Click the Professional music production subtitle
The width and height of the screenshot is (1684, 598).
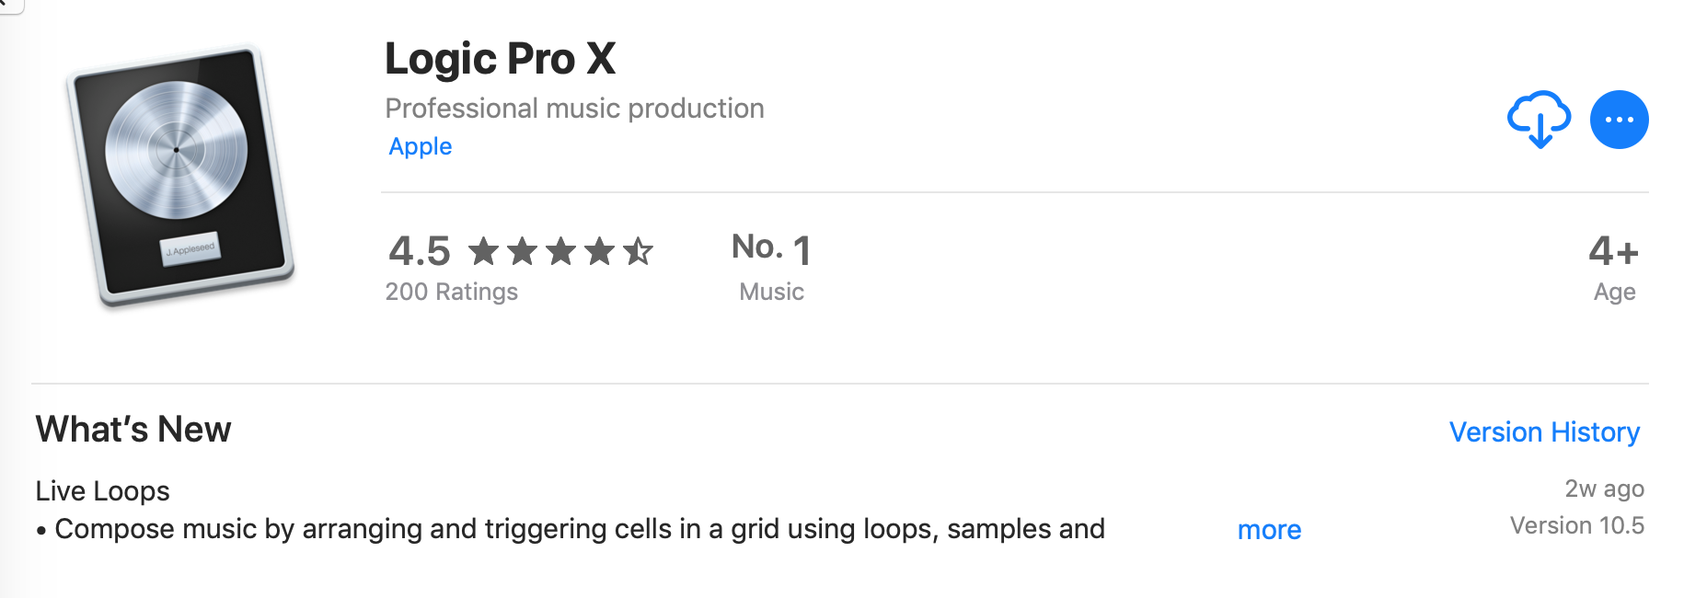[x=574, y=109]
